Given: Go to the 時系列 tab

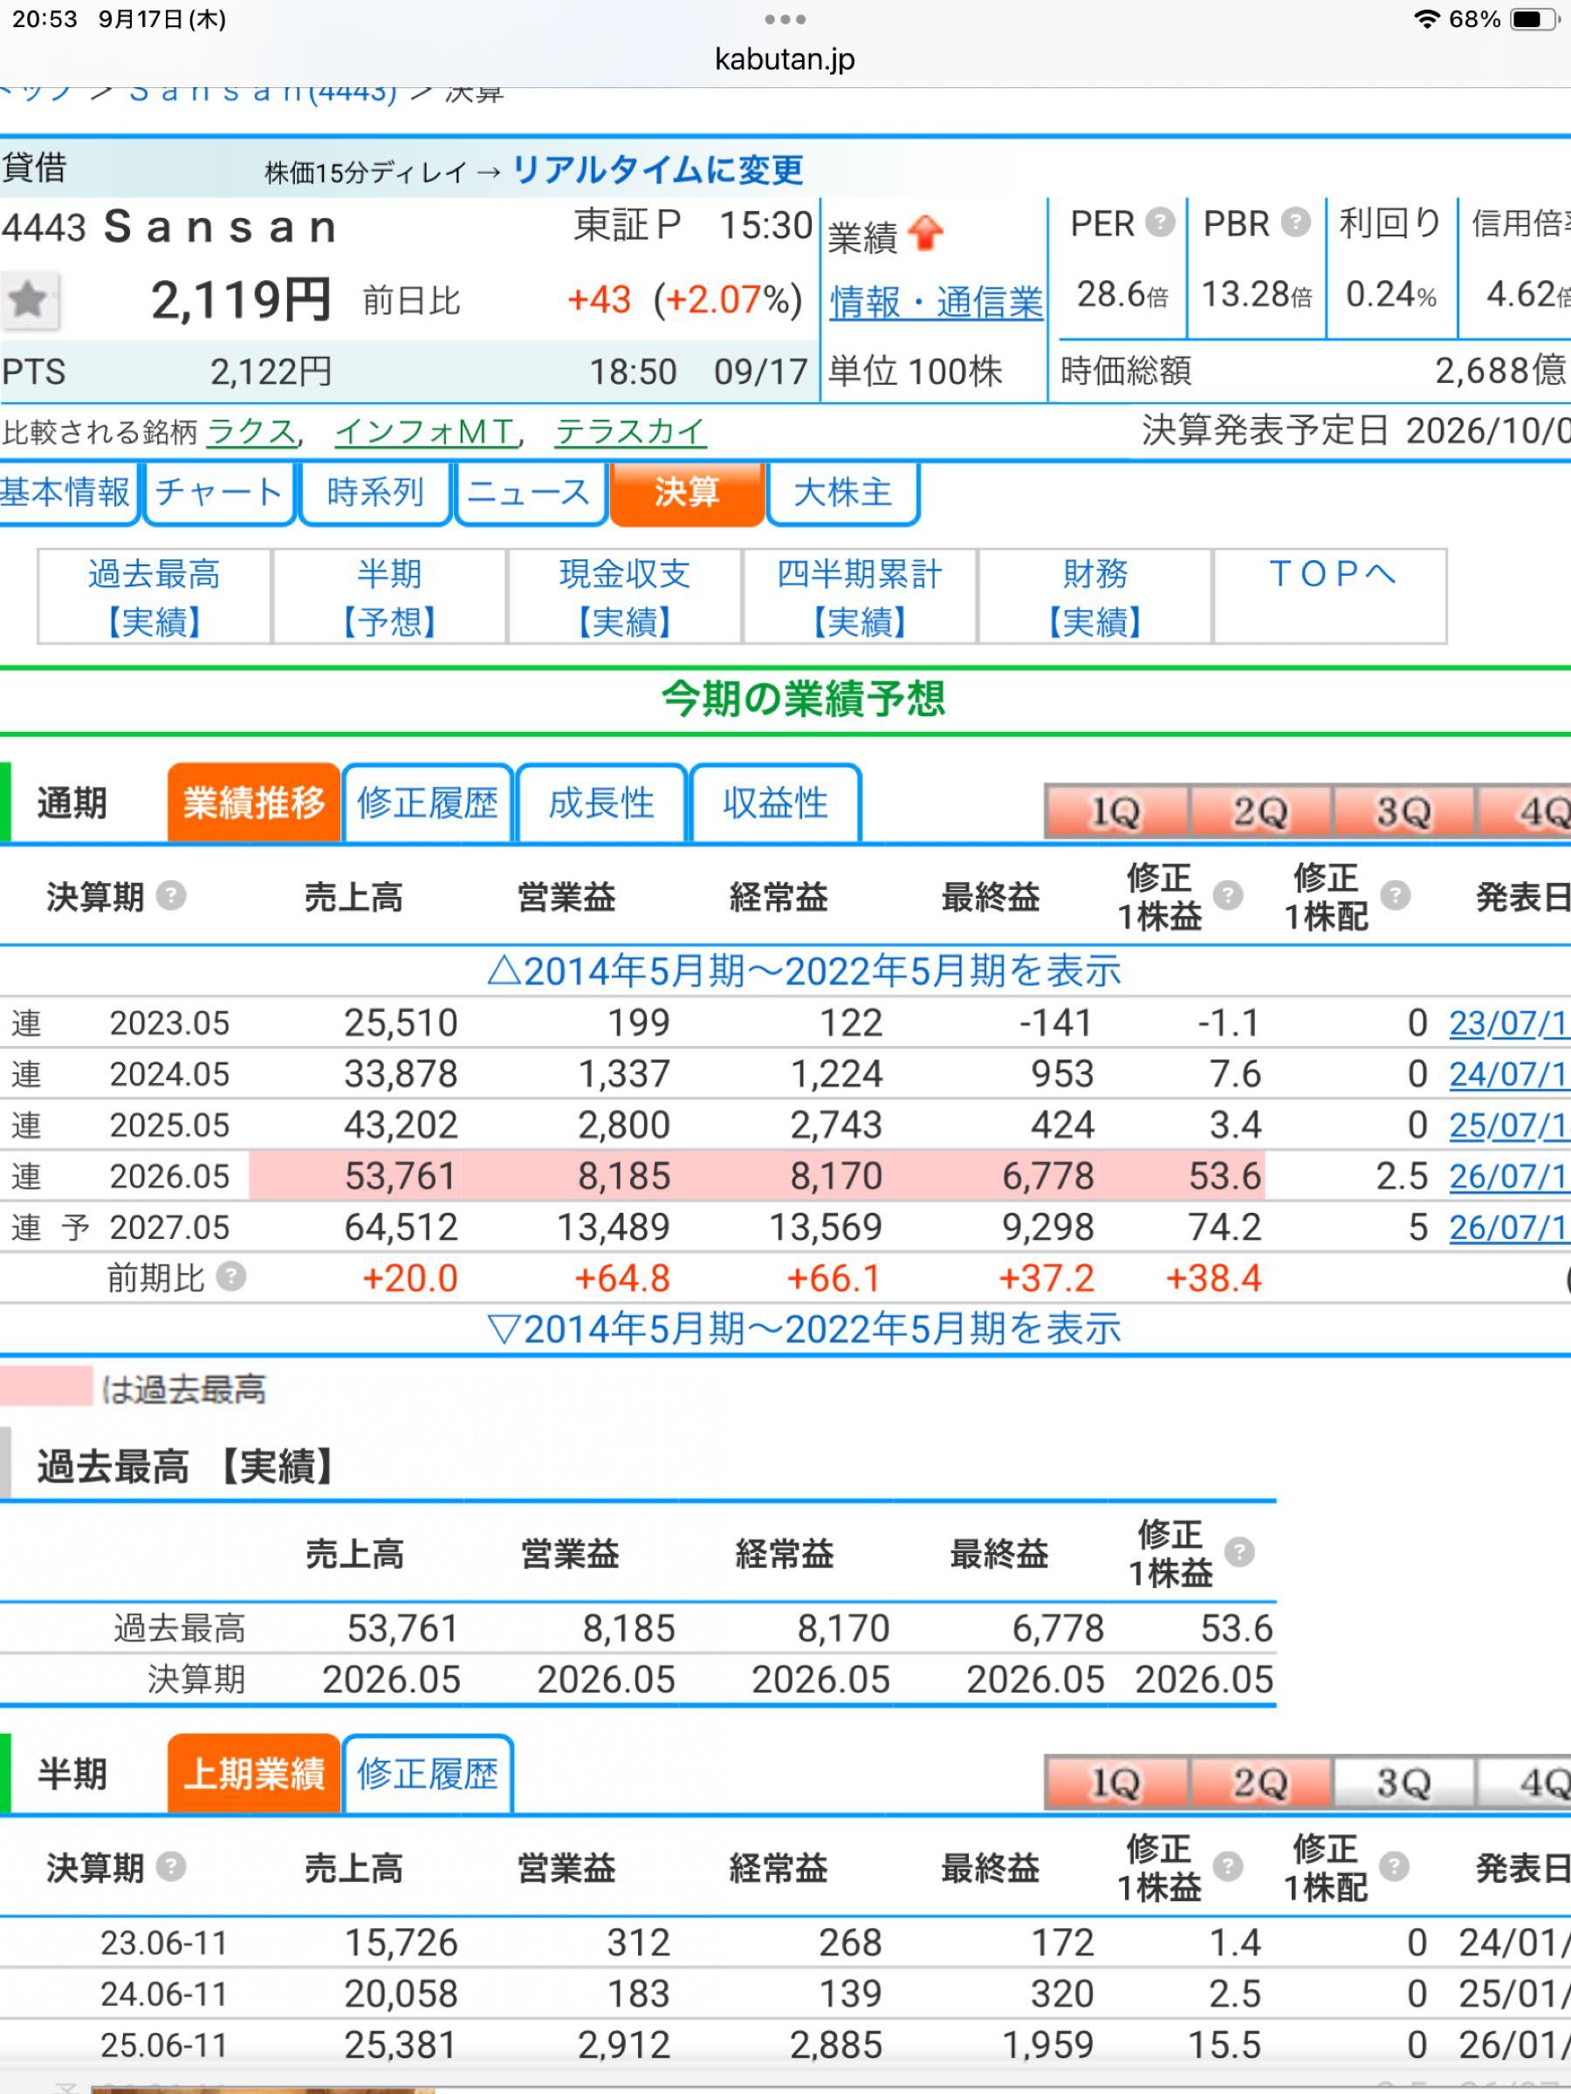Looking at the screenshot, I should click(x=375, y=492).
